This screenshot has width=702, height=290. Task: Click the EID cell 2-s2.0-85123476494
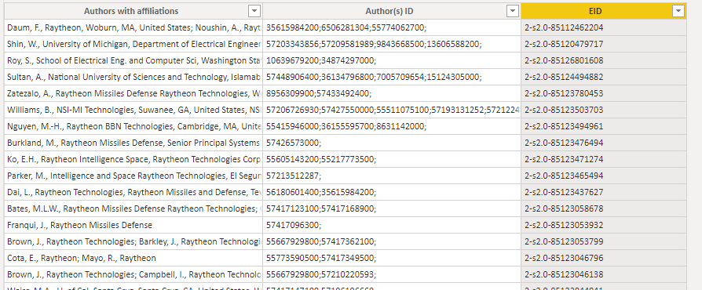(604, 143)
